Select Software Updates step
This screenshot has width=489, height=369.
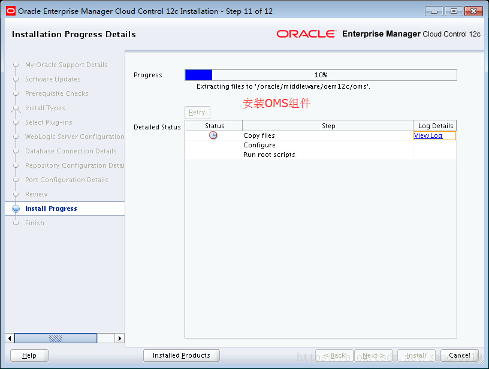(x=53, y=79)
